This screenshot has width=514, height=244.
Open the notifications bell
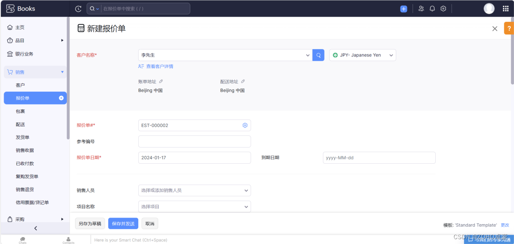coord(432,9)
